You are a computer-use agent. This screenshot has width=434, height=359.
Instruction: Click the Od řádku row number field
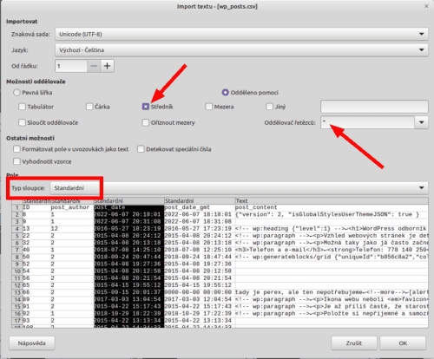click(71, 66)
